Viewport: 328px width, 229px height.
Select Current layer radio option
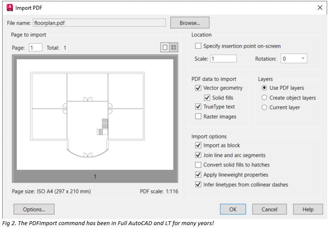coord(264,107)
